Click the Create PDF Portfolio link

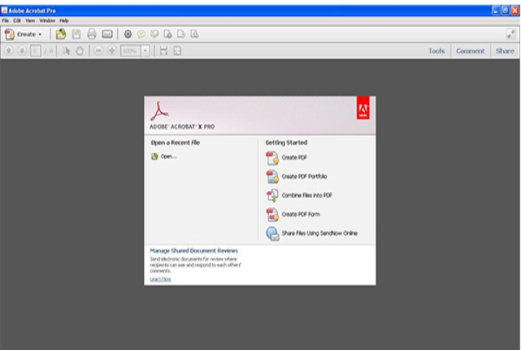tap(305, 176)
